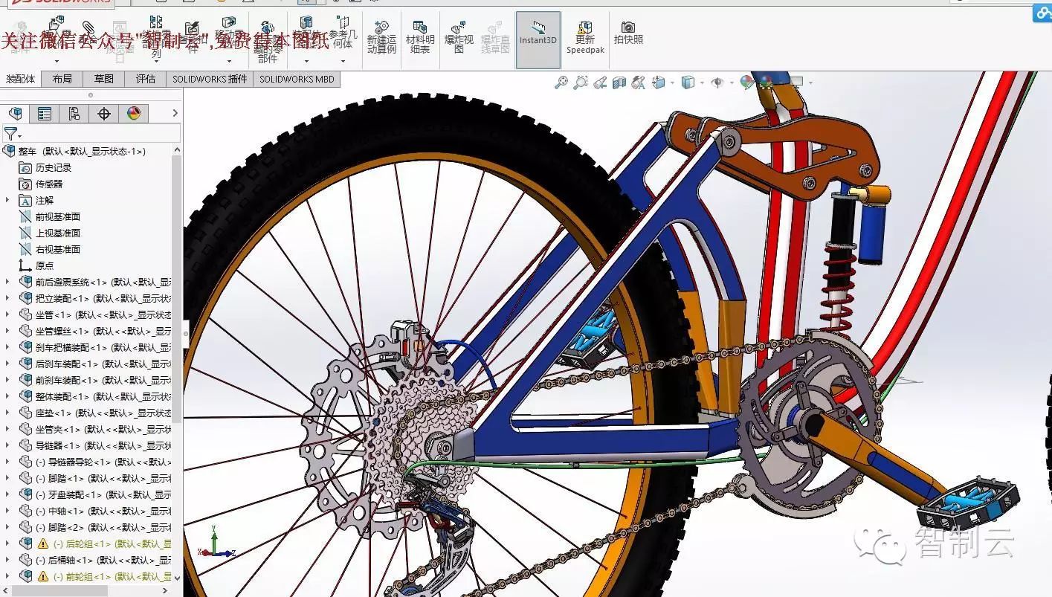Screen dimensions: 1052x597
Task: Switch to the SOLIDWORKS MBD tab
Action: (297, 79)
